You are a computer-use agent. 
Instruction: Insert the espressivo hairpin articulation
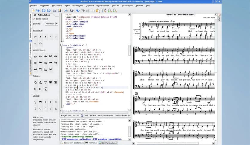[x=40, y=43]
